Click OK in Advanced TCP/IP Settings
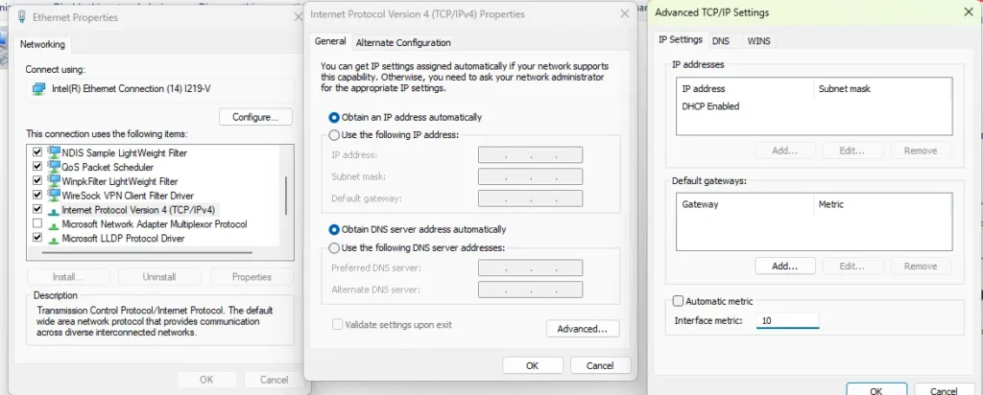The image size is (983, 395). [876, 389]
